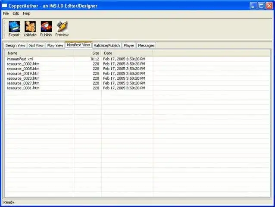Viewport: 275px width, 207px height.
Task: Sort by the Date column header
Action: coord(127,53)
